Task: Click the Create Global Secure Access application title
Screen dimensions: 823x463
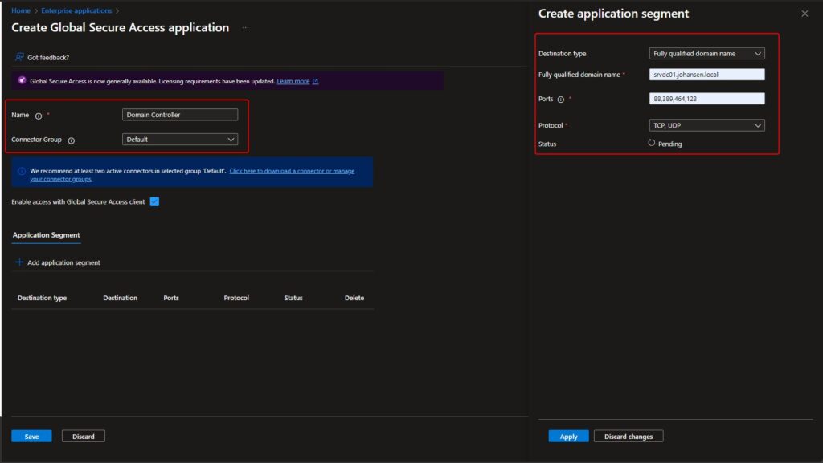Action: tap(121, 28)
